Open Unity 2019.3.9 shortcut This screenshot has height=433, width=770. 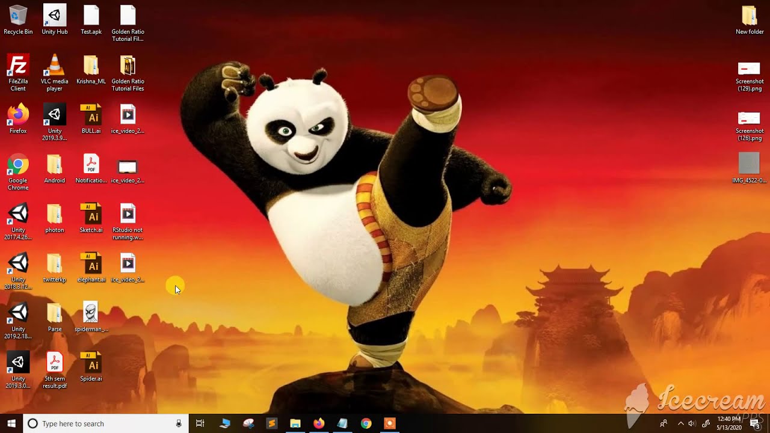point(55,122)
